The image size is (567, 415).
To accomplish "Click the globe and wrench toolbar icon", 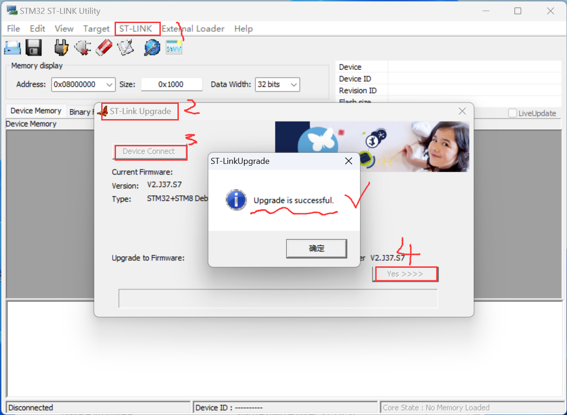I will coord(152,47).
